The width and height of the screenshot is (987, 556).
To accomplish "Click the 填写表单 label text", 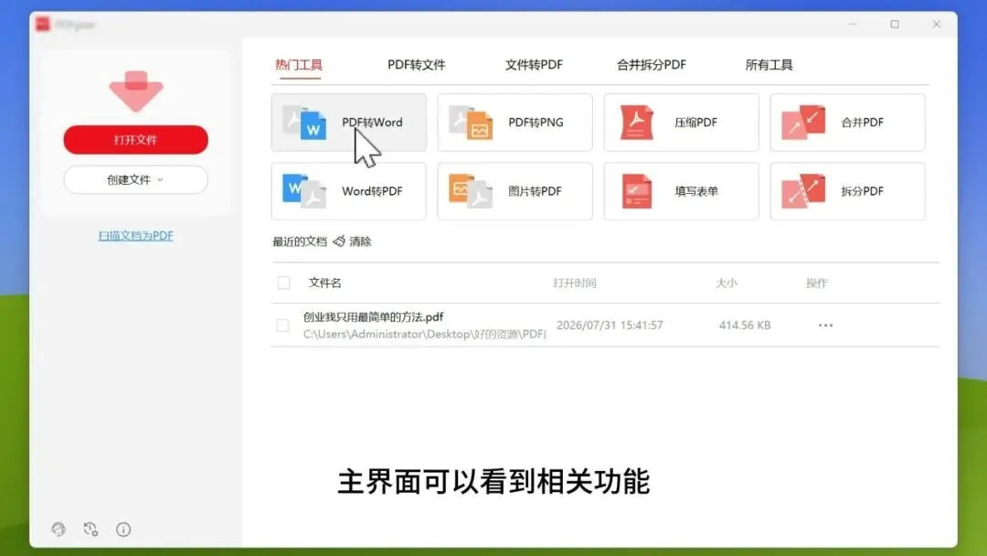I will point(696,191).
